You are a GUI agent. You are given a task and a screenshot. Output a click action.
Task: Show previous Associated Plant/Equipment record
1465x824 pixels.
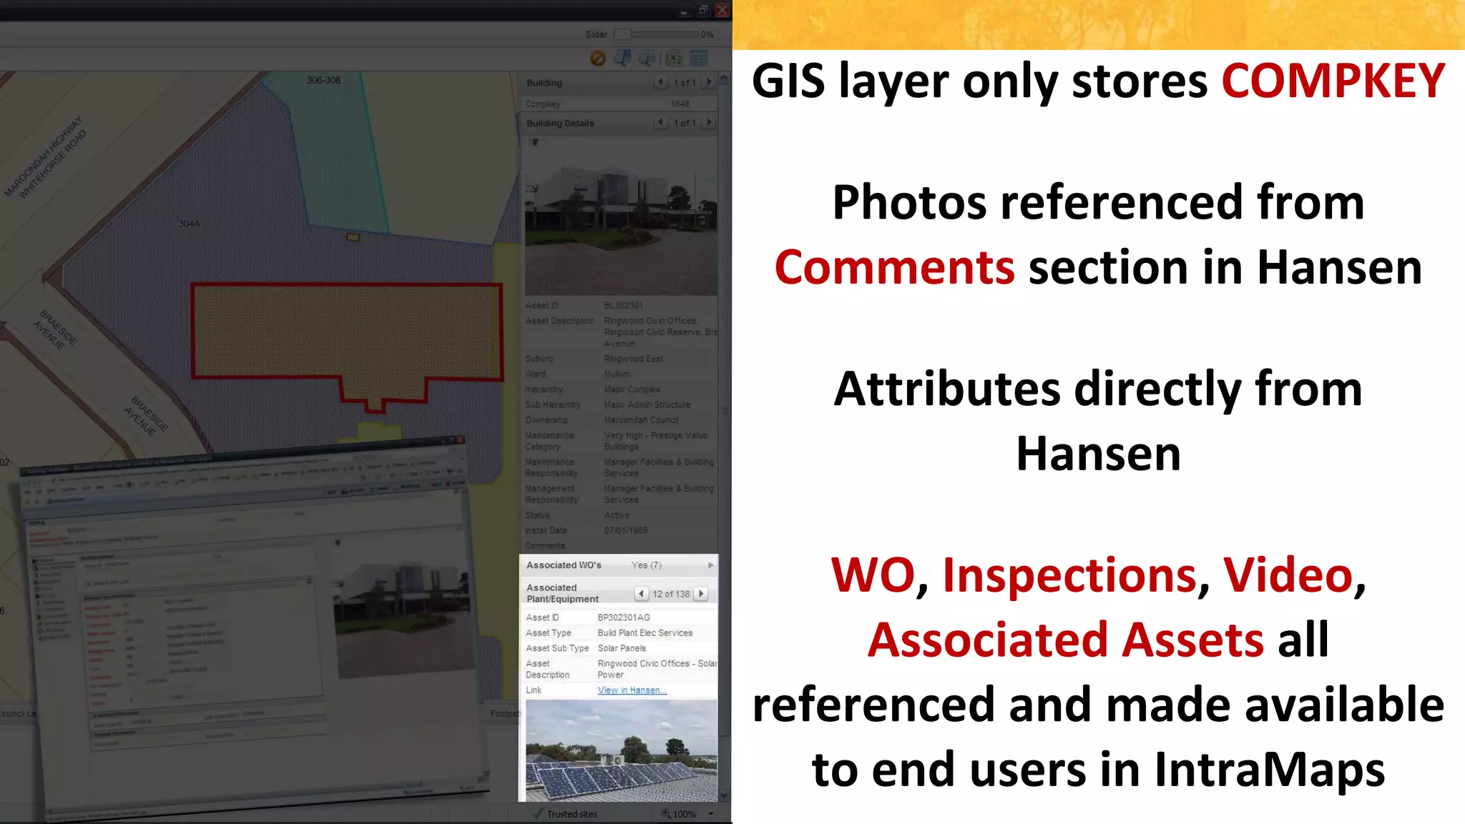point(641,594)
